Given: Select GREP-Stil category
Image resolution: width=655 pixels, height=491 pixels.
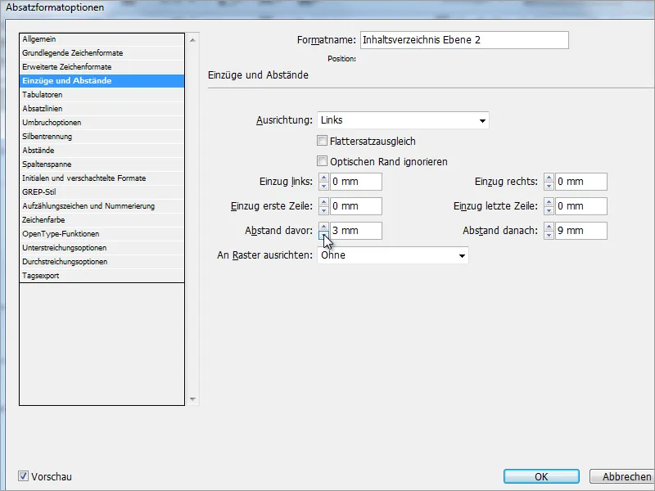Looking at the screenshot, I should coord(102,192).
